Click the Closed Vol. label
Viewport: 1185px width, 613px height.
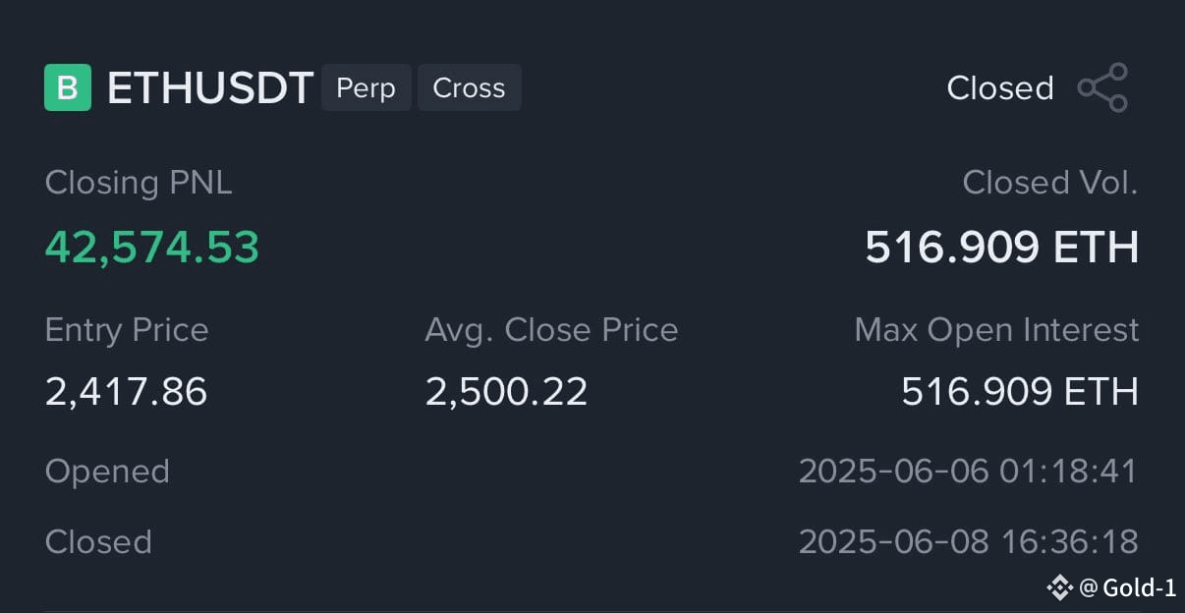click(x=1050, y=183)
